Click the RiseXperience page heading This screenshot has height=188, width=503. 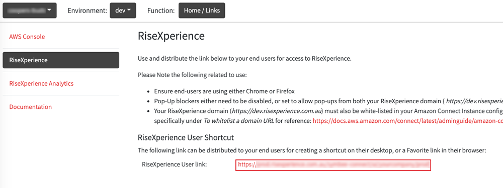171,36
